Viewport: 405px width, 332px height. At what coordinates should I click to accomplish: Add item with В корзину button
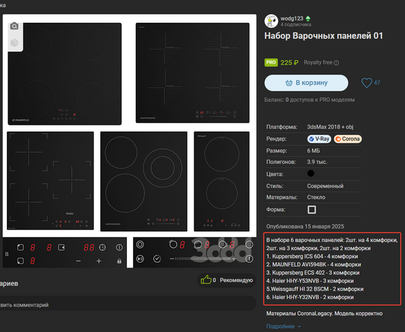(x=306, y=83)
